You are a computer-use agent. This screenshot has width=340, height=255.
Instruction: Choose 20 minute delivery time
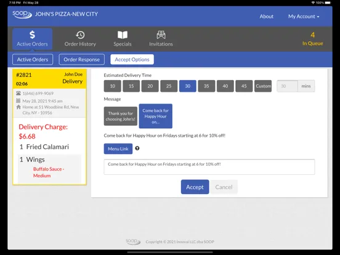pos(150,86)
